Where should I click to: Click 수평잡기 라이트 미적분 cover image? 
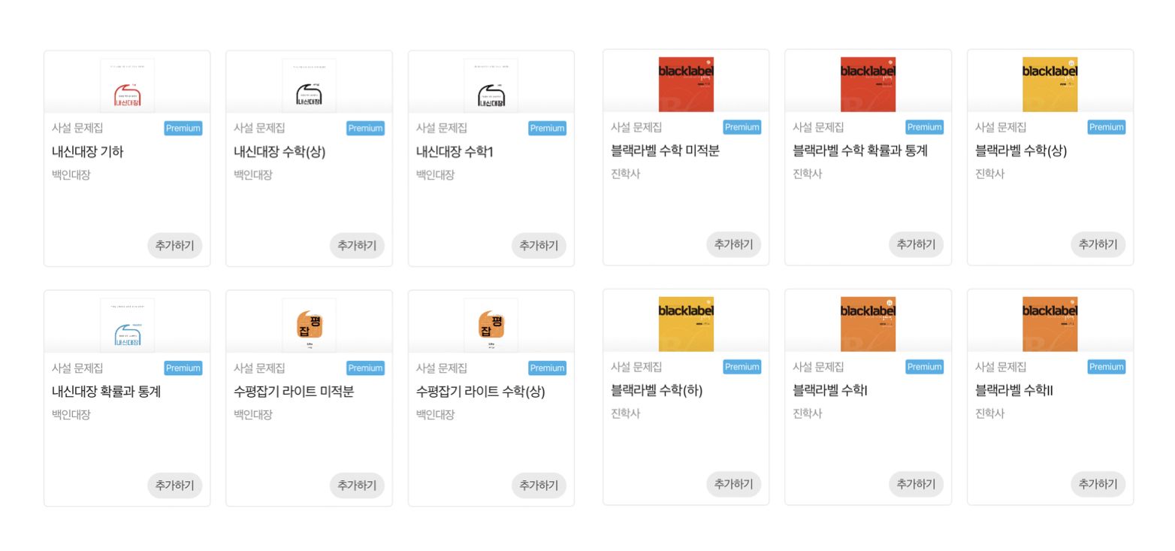309,325
